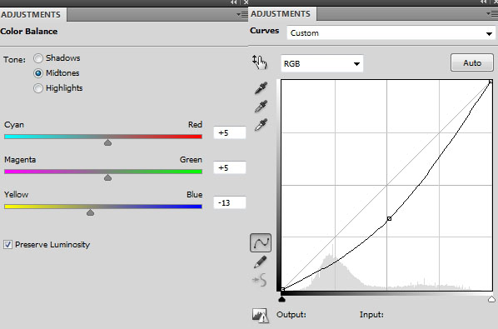The image size is (498, 329).
Task: Open the Color Balance panel flyout menu
Action: pos(242,15)
